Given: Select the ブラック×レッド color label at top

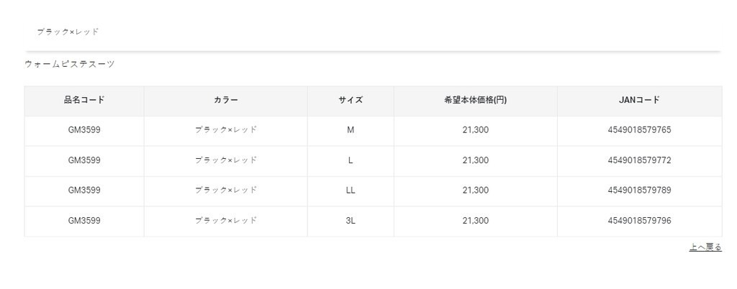Looking at the screenshot, I should click(x=68, y=32).
